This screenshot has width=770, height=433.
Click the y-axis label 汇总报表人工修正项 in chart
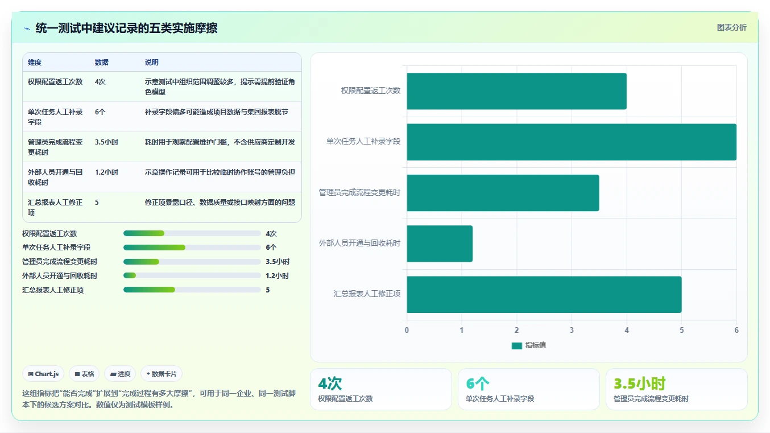click(367, 294)
